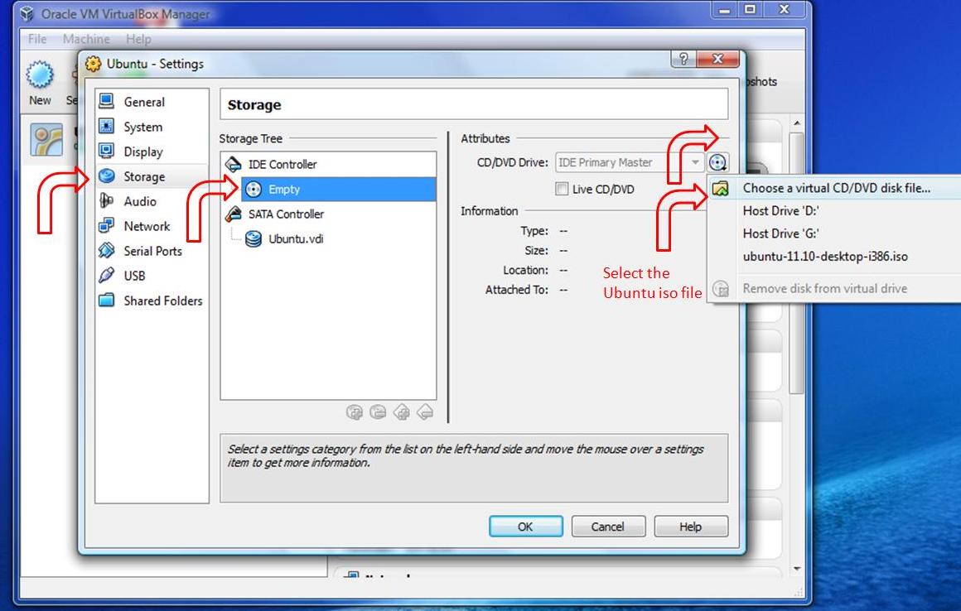Click the VirtualBox Manager details scrollbar
This screenshot has width=961, height=611.
coord(796,263)
